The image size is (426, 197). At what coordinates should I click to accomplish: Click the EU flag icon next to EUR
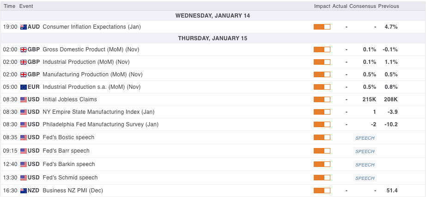pyautogui.click(x=24, y=87)
